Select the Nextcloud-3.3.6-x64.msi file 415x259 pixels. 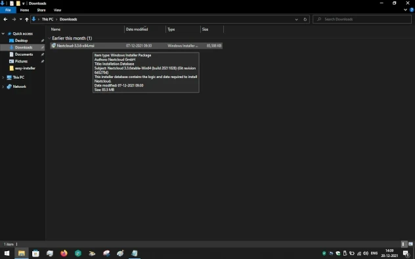coord(136,46)
